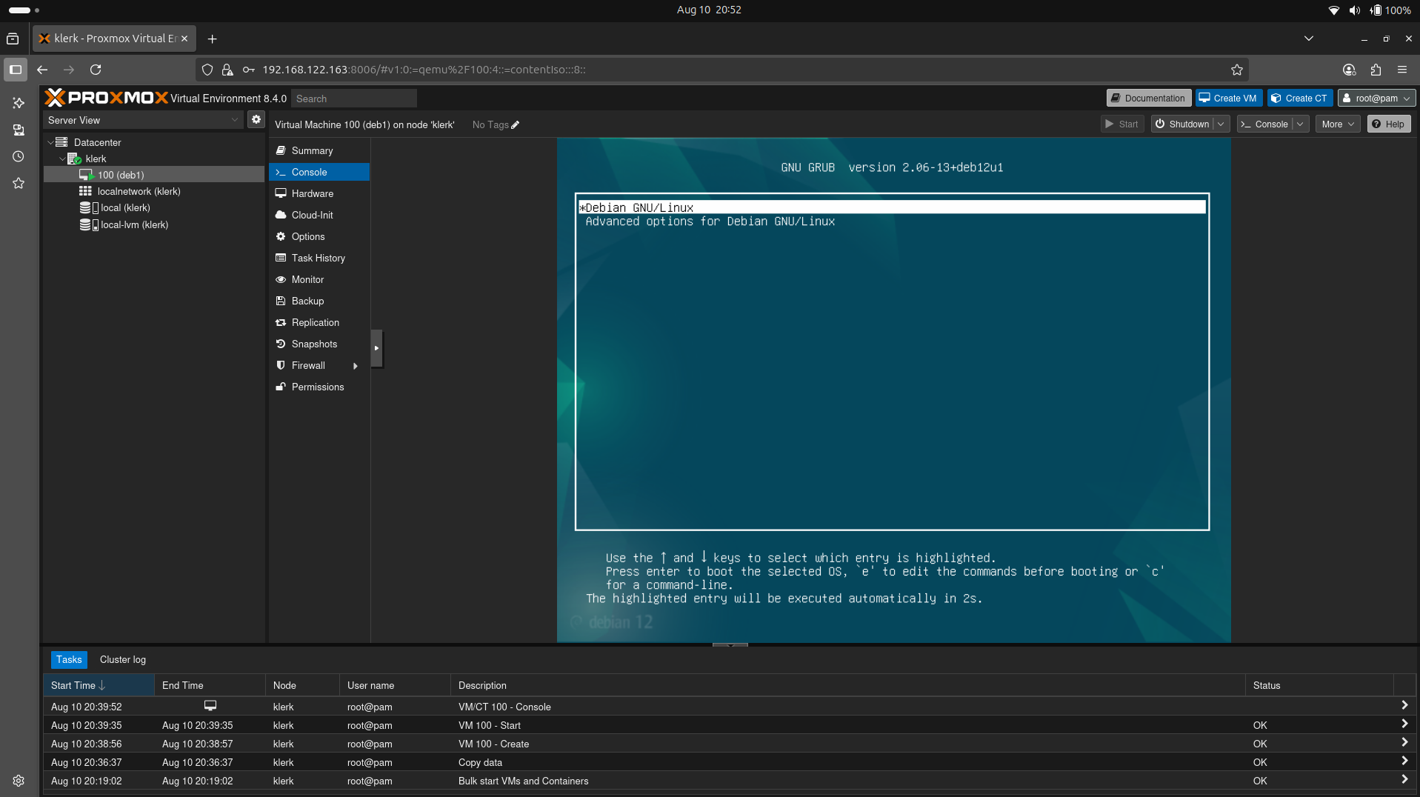The image size is (1420, 797).
Task: Open the Monitor panel
Action: click(307, 279)
